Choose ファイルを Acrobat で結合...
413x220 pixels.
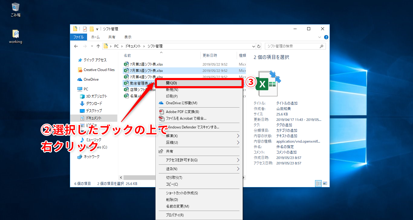(x=199, y=118)
